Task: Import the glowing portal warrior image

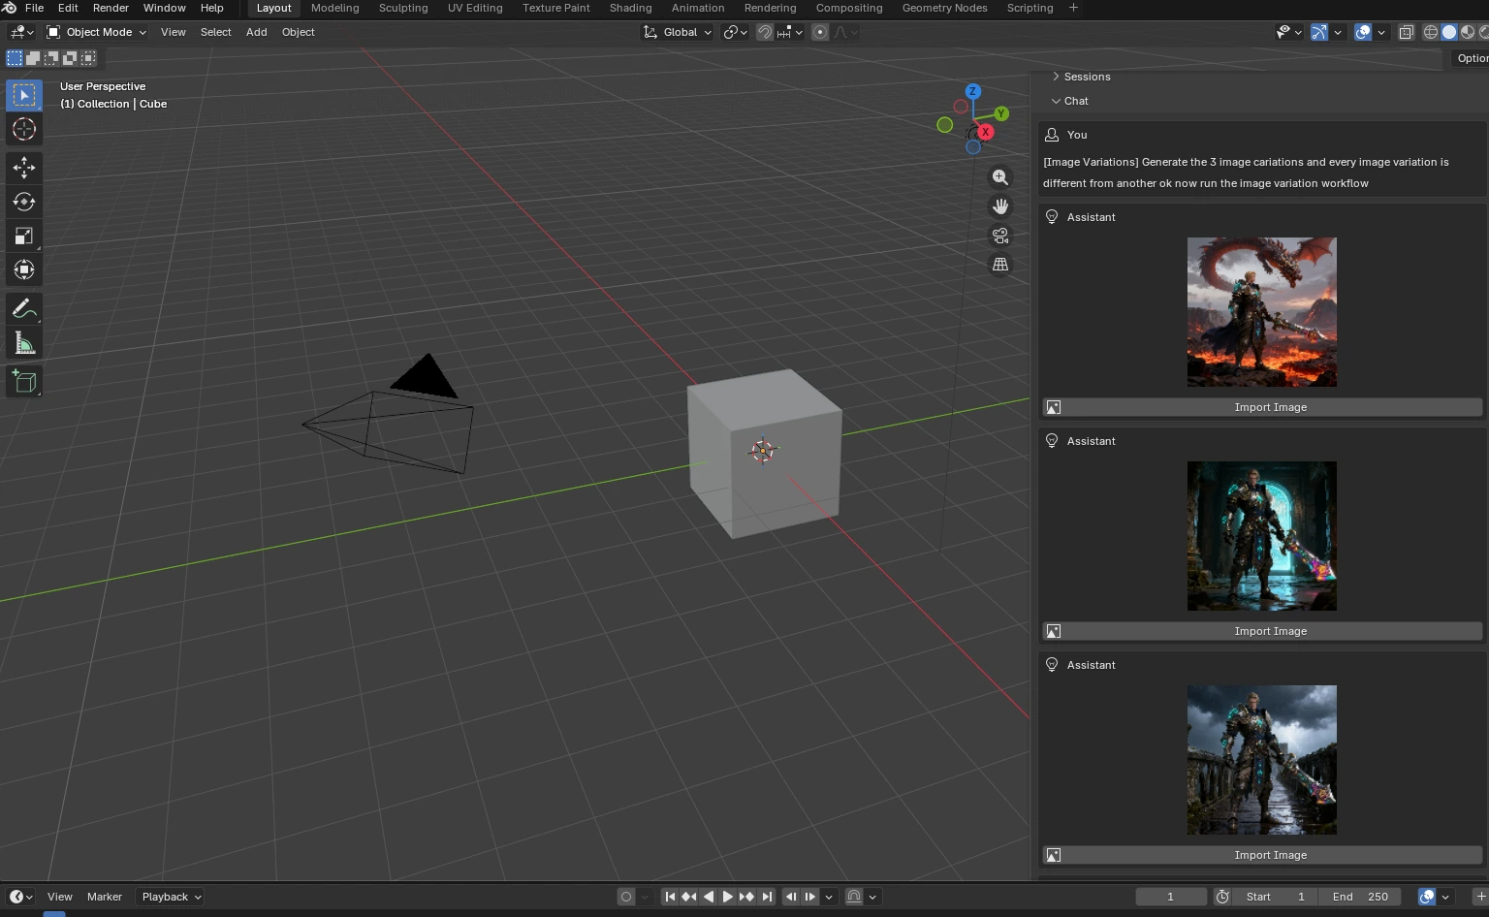Action: tap(1262, 631)
